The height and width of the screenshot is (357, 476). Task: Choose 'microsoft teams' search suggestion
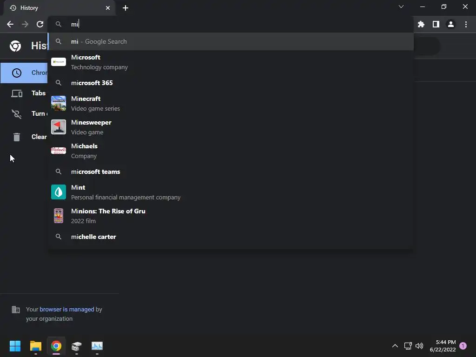pos(231,172)
